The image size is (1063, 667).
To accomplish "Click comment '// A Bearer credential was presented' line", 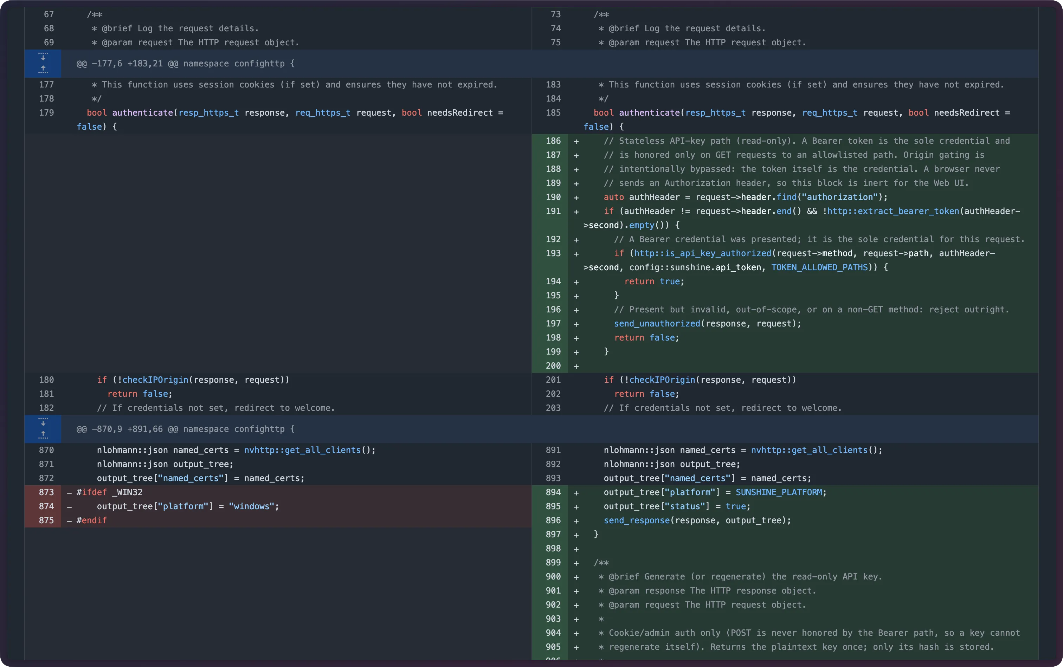I will point(819,240).
